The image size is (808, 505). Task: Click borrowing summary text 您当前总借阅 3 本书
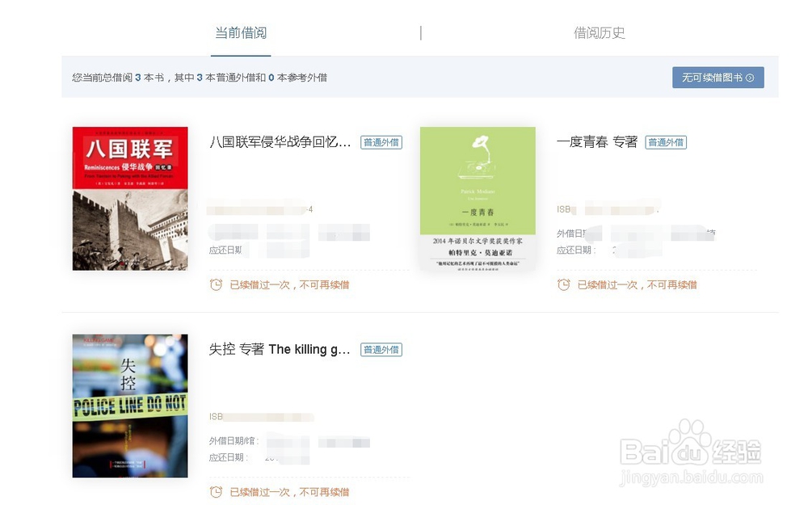118,78
